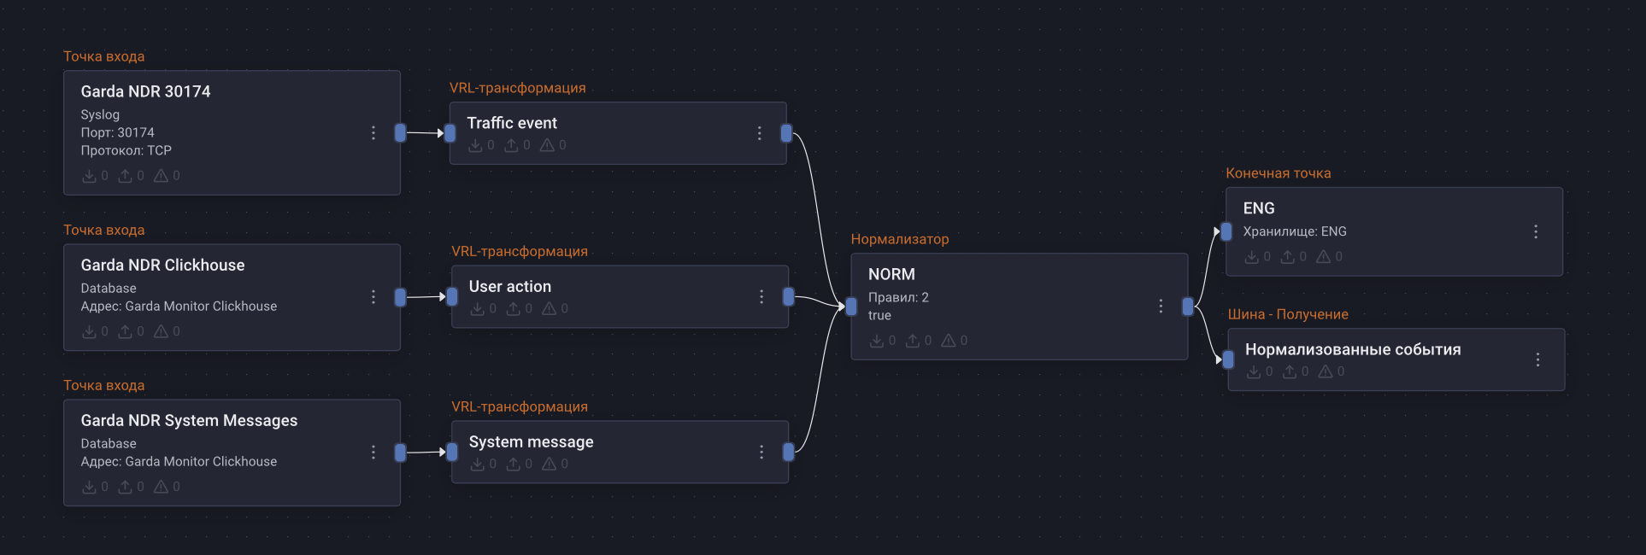
Task: Open the actions dropdown on Нормализованные события node
Action: [x=1538, y=359]
